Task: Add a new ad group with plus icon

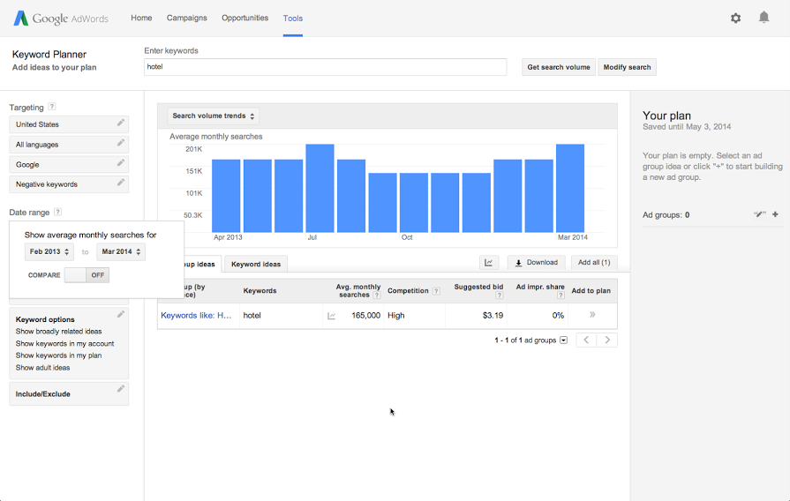Action: 775,214
